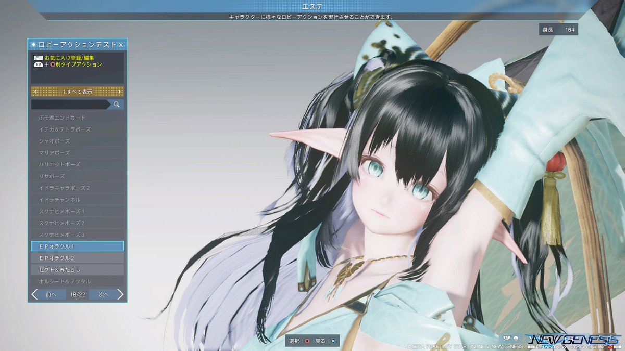
Task: Select 'EPオラクル2' action
Action: point(78,258)
